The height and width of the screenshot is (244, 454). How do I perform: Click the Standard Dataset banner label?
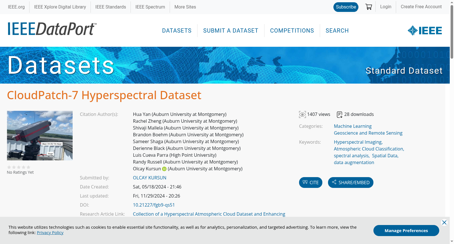pos(404,71)
